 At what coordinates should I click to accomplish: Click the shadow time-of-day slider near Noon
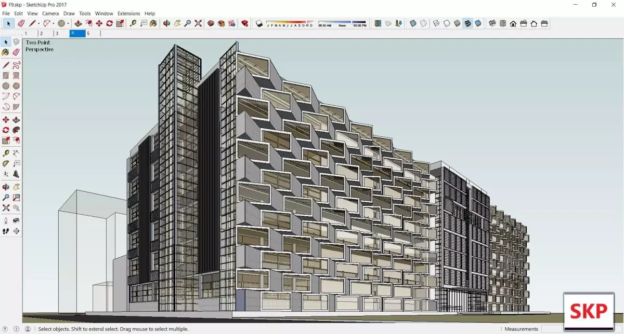click(343, 23)
